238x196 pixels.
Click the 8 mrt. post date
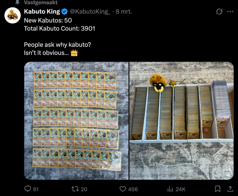point(124,12)
